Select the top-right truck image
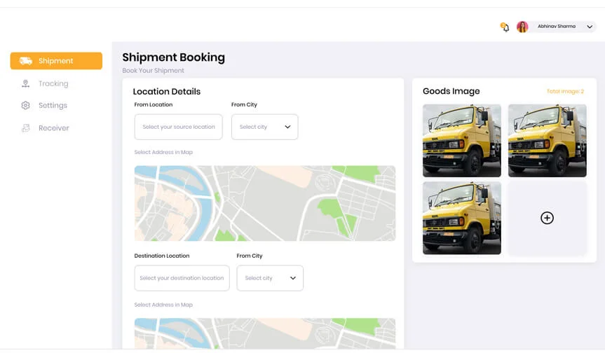605x353 pixels. (x=547, y=140)
